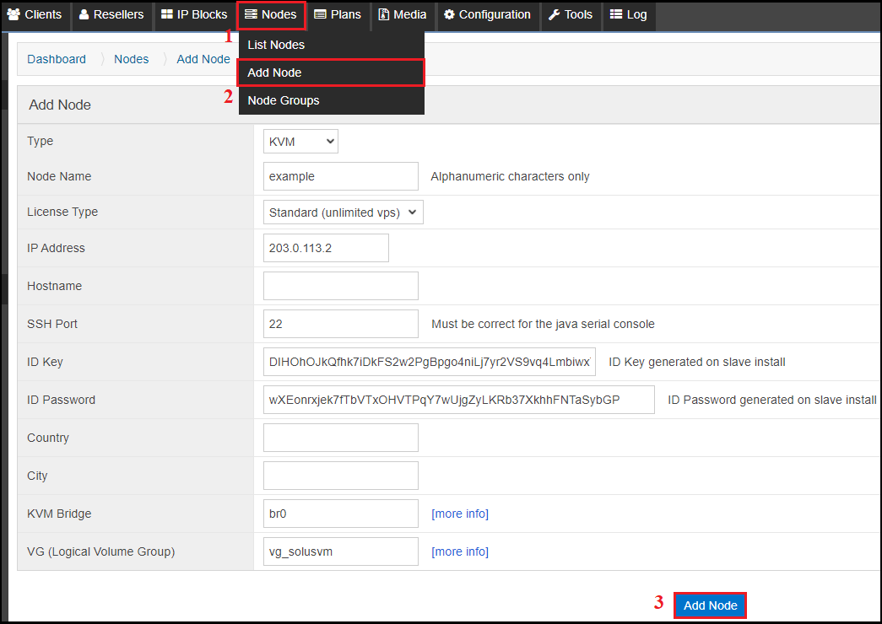Click the Log menu list icon
882x624 pixels.
click(x=616, y=14)
